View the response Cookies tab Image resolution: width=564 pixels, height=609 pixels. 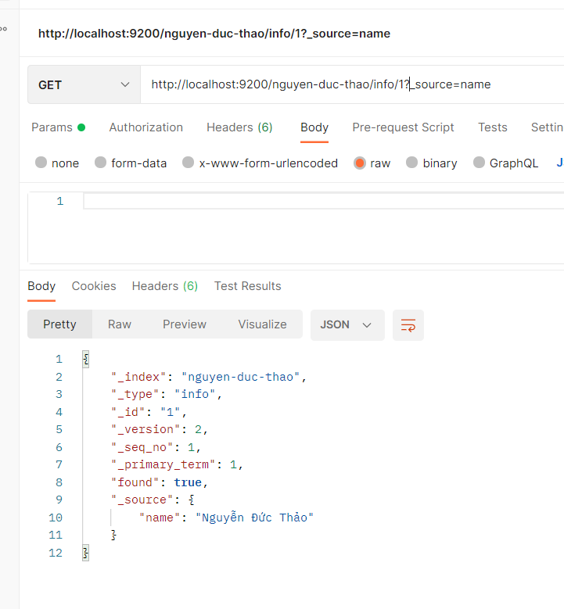pos(94,286)
